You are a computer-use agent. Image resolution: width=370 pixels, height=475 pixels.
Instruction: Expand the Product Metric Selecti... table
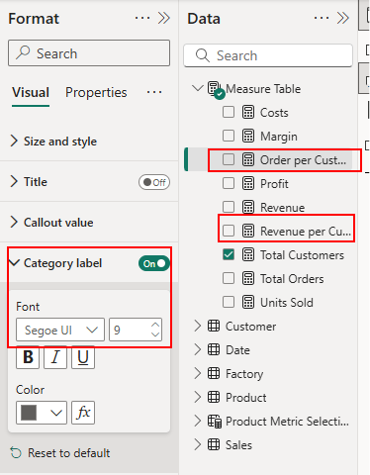tap(198, 421)
